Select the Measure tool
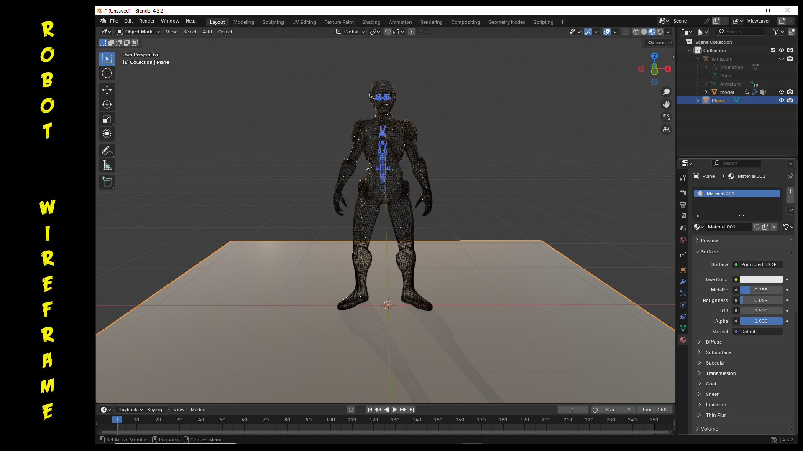Image resolution: width=803 pixels, height=451 pixels. click(107, 165)
